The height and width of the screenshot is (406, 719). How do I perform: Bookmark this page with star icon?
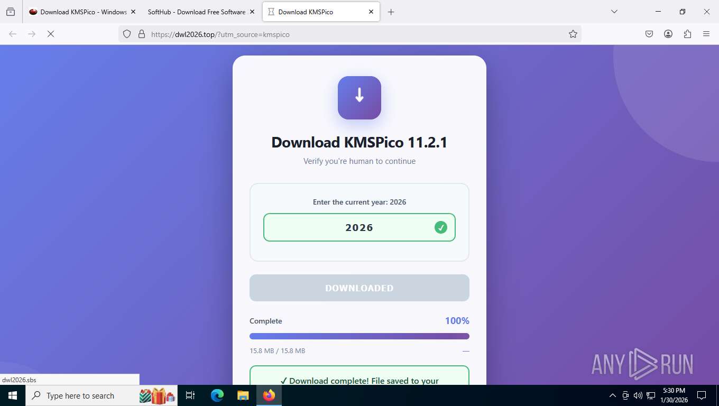coord(573,34)
